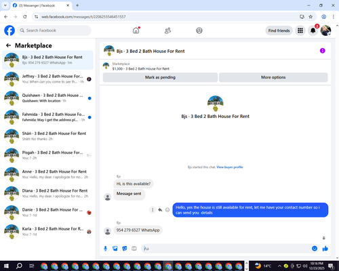Click the Bjs listing thumbnail in chat center
Viewport: 339px width, 271px height.
tap(216, 104)
